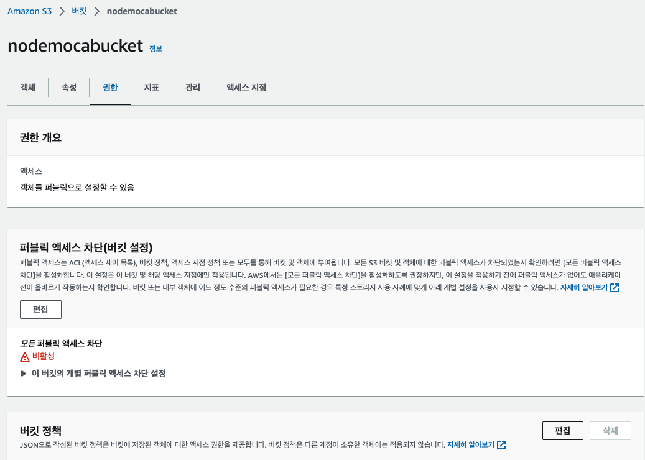645x460 pixels.
Task: Click the chevron after Amazon S3 breadcrumb
Action: point(62,11)
